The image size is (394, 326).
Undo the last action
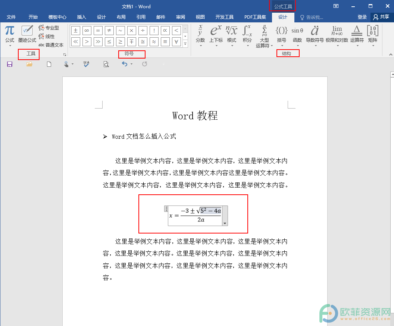point(125,64)
